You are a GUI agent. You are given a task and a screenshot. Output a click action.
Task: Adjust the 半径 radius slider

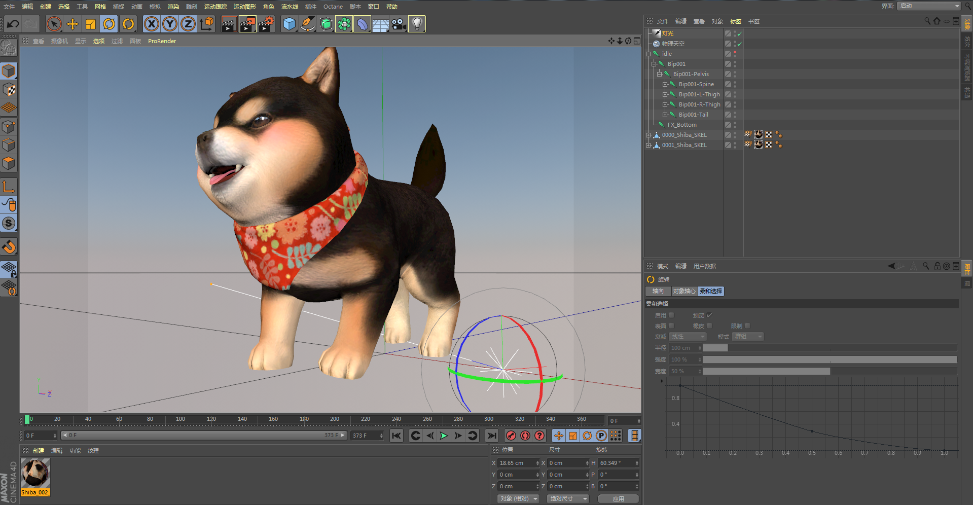click(x=830, y=348)
